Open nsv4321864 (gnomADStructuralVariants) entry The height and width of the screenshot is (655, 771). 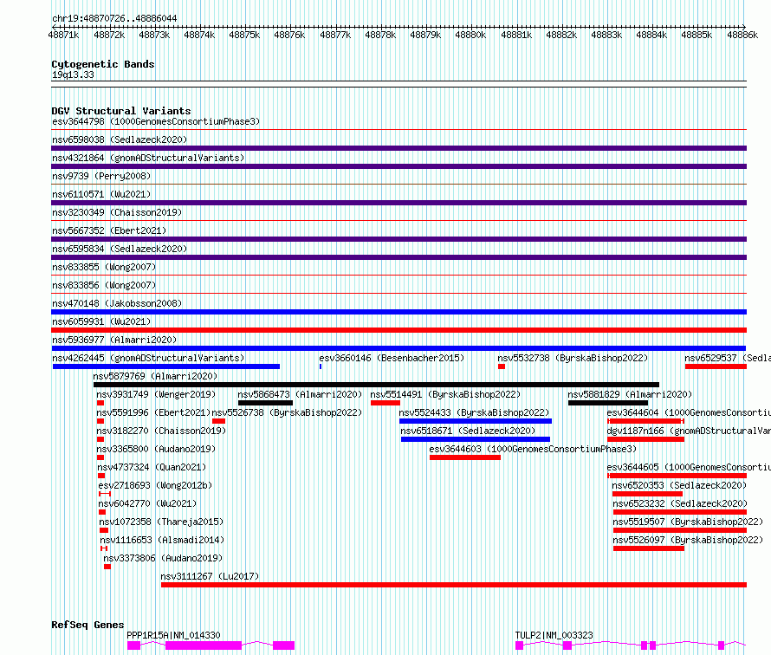tap(148, 158)
